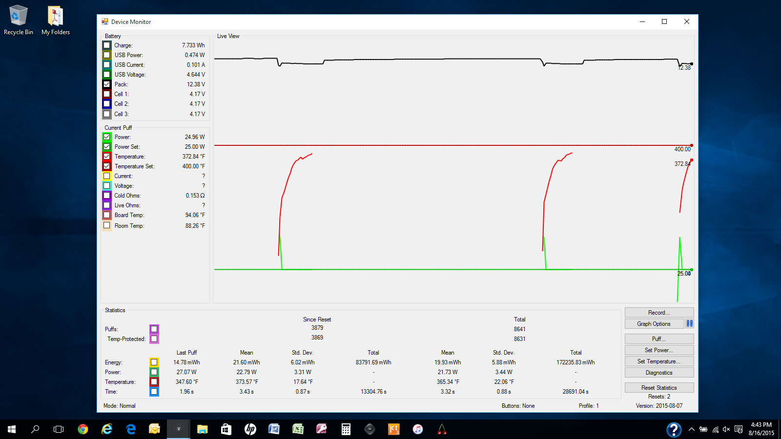Enable the Cell 1 graph checkbox
This screenshot has height=439, width=781.
pos(107,94)
